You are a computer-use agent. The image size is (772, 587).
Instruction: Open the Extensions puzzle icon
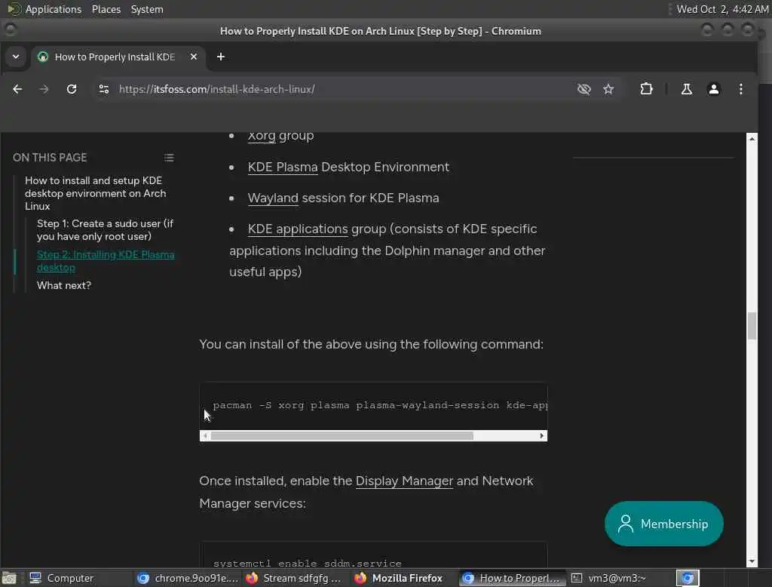[646, 89]
